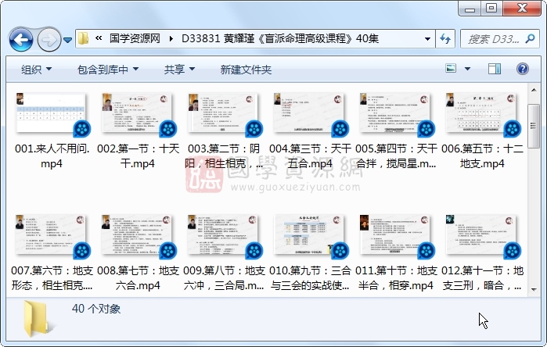Click file name 007.第六节:地支形态

pyautogui.click(x=52, y=278)
